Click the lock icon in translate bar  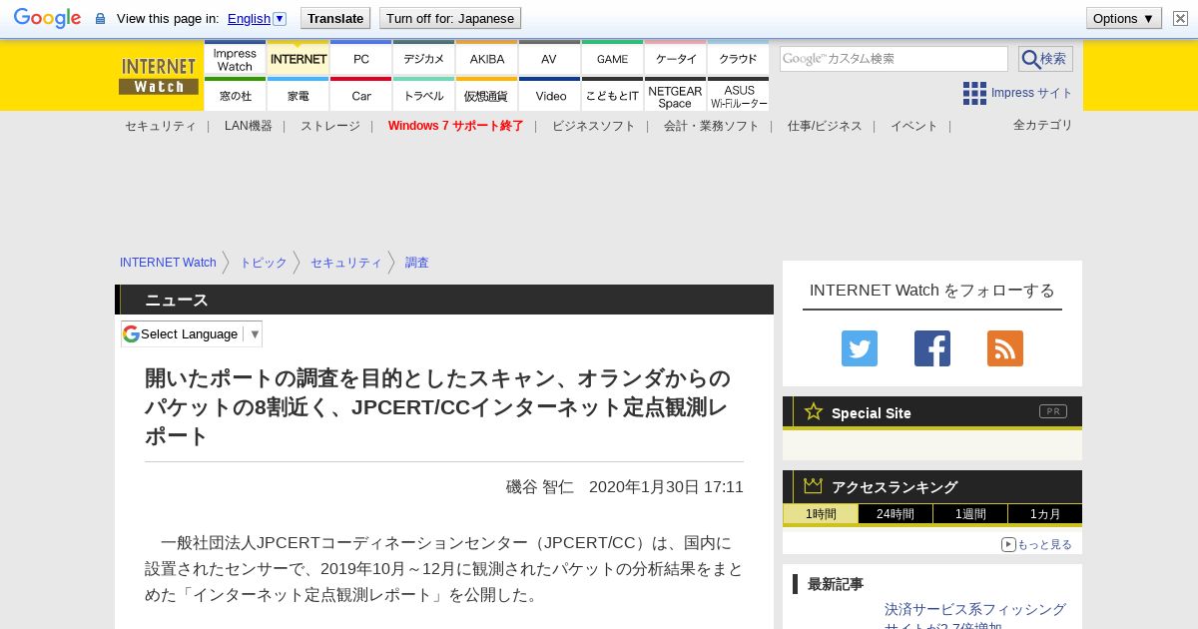coord(100,18)
